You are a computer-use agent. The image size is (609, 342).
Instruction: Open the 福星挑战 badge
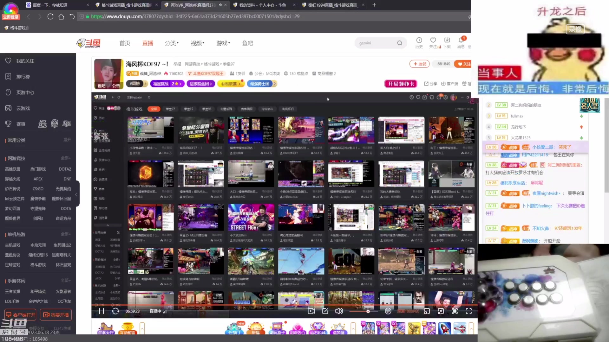point(167,84)
